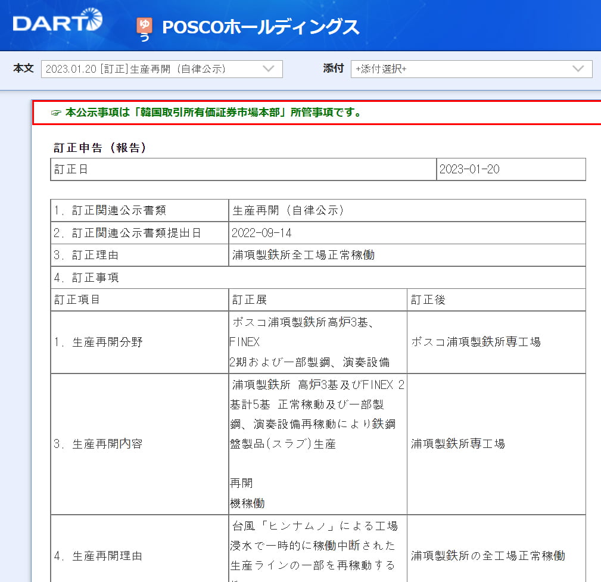
Task: Click the POSCOホールディングス company title
Action: [261, 27]
